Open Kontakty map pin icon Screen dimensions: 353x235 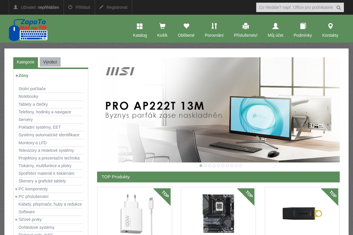330,26
